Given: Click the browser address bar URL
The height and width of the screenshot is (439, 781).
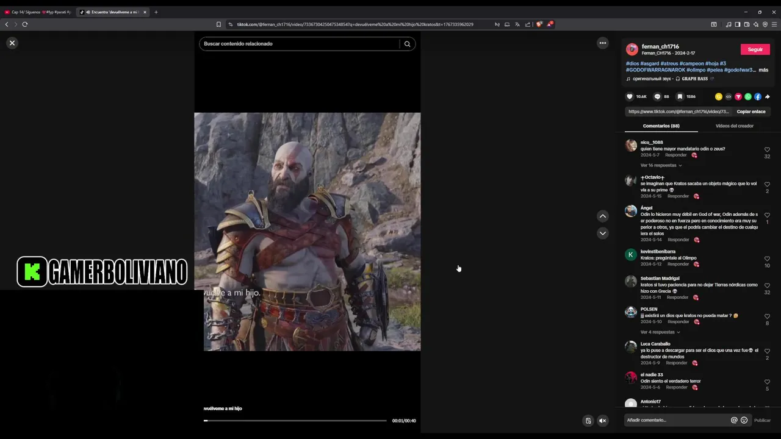Looking at the screenshot, I should tap(355, 24).
